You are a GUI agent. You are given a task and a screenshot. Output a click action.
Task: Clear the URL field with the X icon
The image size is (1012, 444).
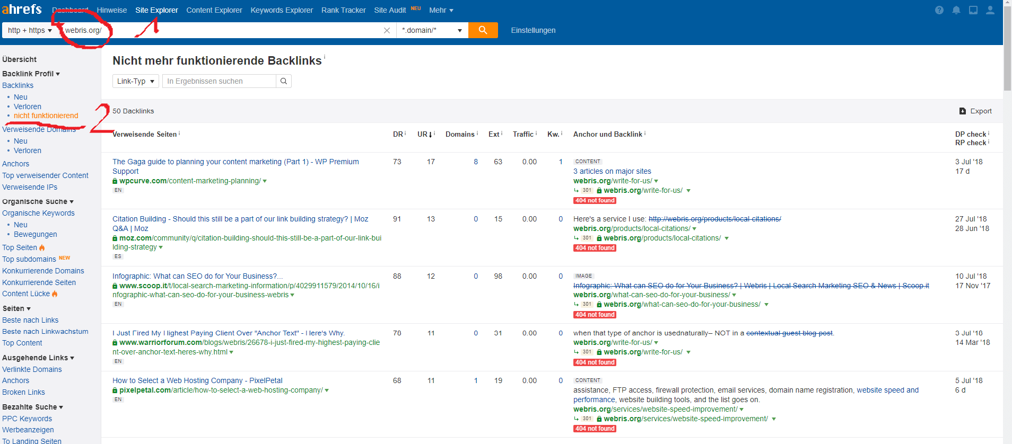[x=387, y=30]
